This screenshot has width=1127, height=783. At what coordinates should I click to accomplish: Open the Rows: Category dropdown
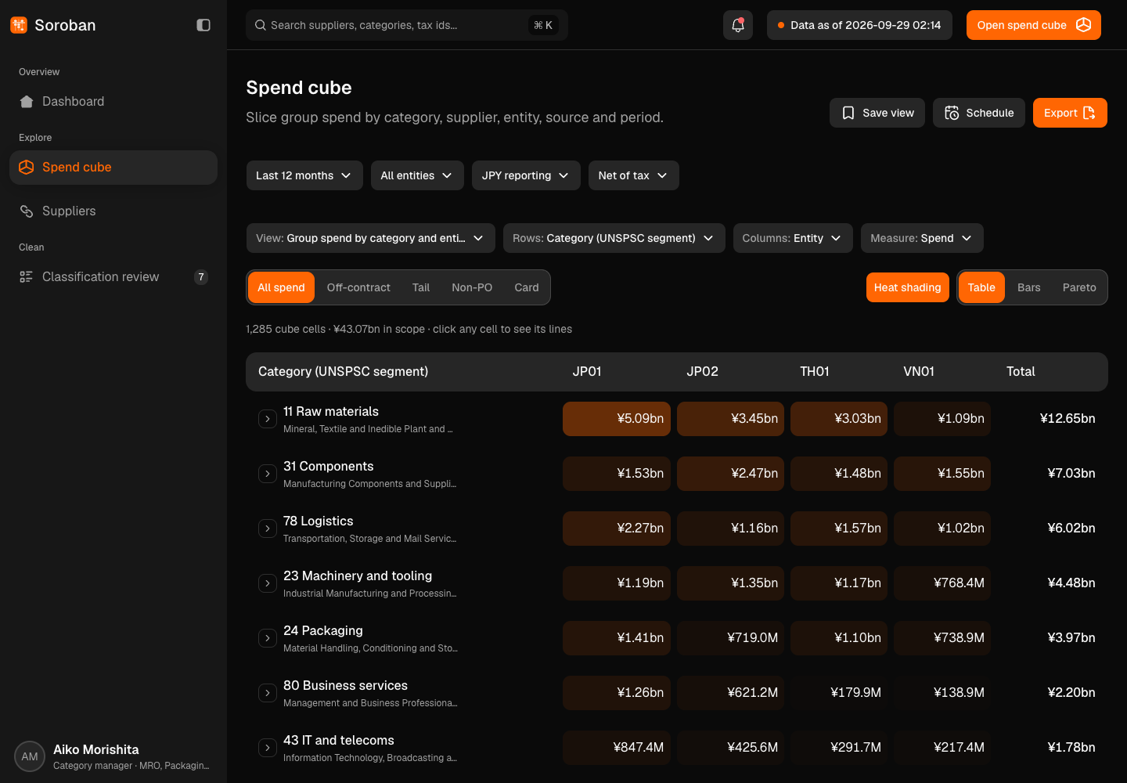tap(614, 238)
